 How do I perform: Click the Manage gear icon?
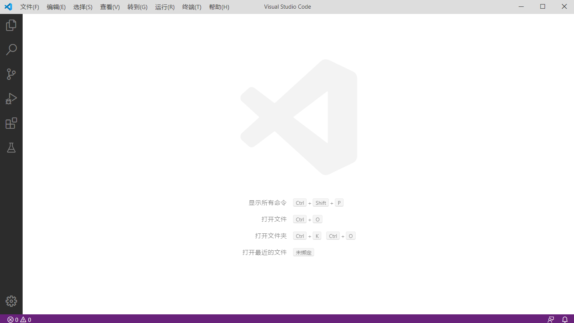[x=11, y=301]
